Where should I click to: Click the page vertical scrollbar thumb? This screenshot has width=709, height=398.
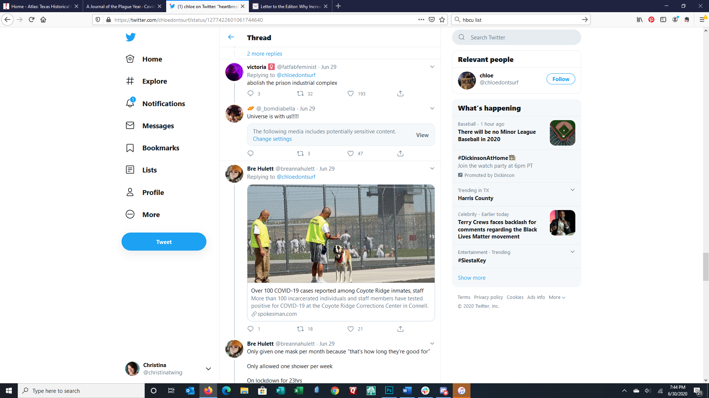706,267
